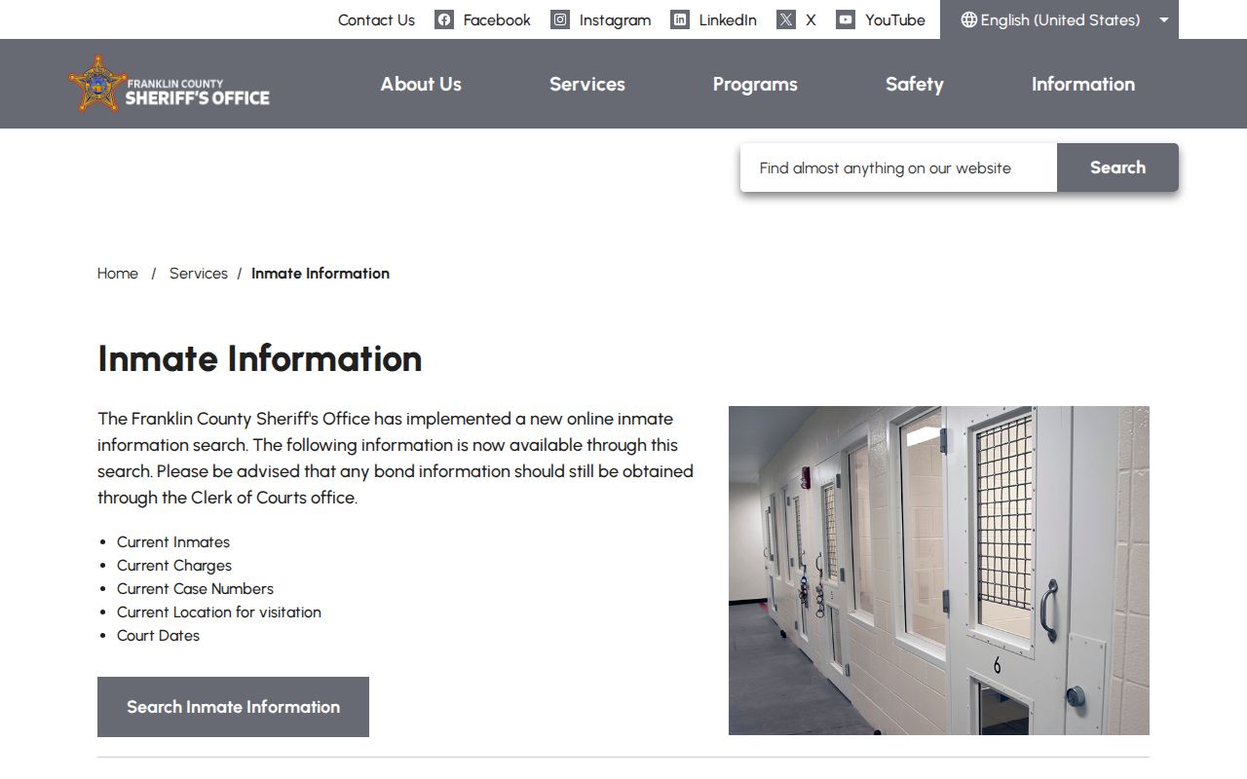
Task: Open the English (United States) language selector
Action: point(1059,19)
